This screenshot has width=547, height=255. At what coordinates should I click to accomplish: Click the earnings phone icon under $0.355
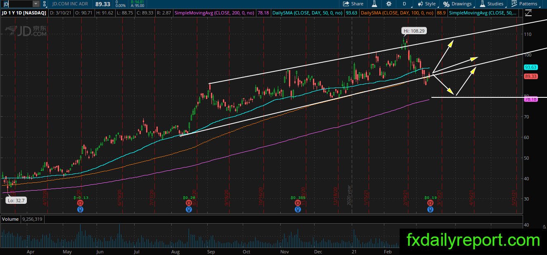click(298, 203)
